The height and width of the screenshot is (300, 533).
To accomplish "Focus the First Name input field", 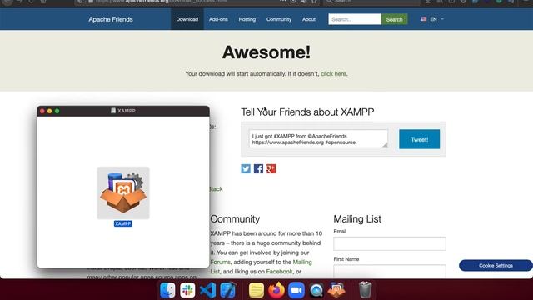I will point(390,271).
